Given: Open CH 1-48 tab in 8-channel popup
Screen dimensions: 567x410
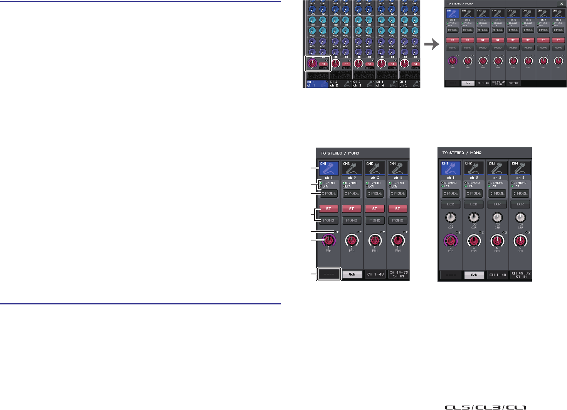Looking at the screenshot, I should [x=483, y=83].
